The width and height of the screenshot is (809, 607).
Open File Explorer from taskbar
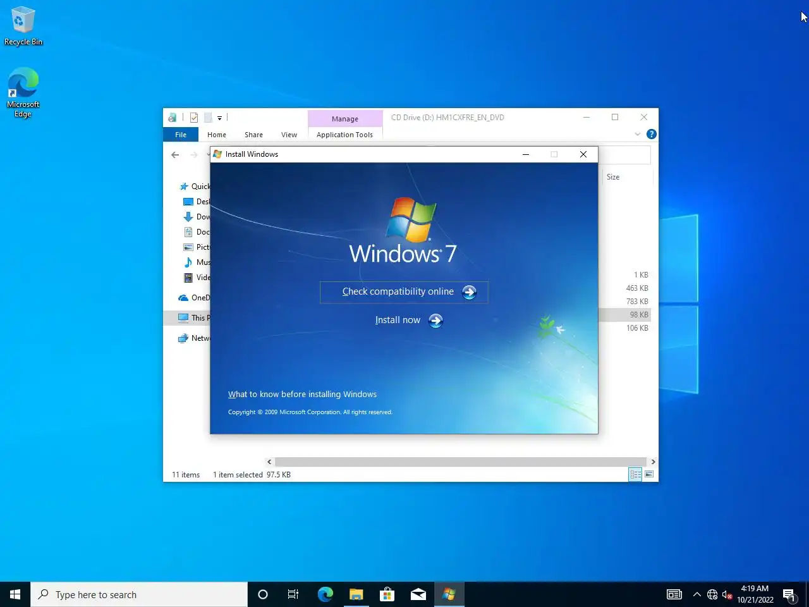tap(356, 594)
